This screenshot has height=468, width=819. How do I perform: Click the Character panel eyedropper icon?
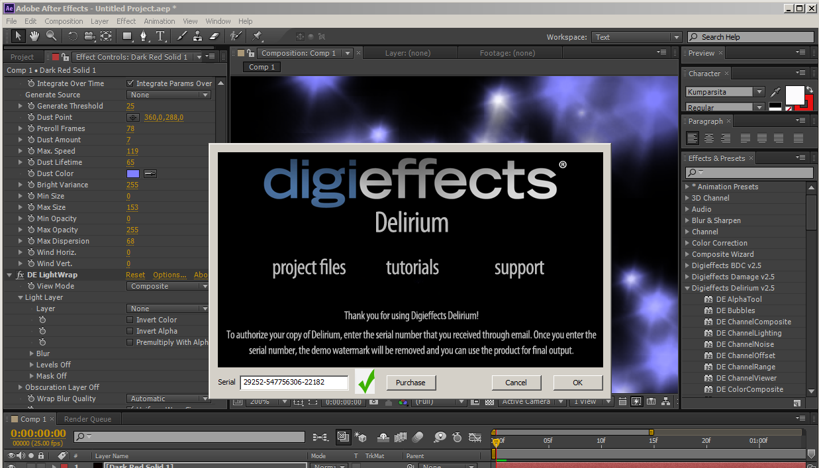775,93
